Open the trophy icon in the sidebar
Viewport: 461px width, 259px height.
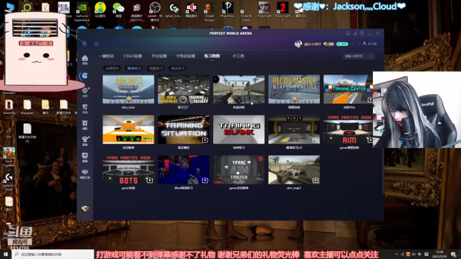point(85,140)
